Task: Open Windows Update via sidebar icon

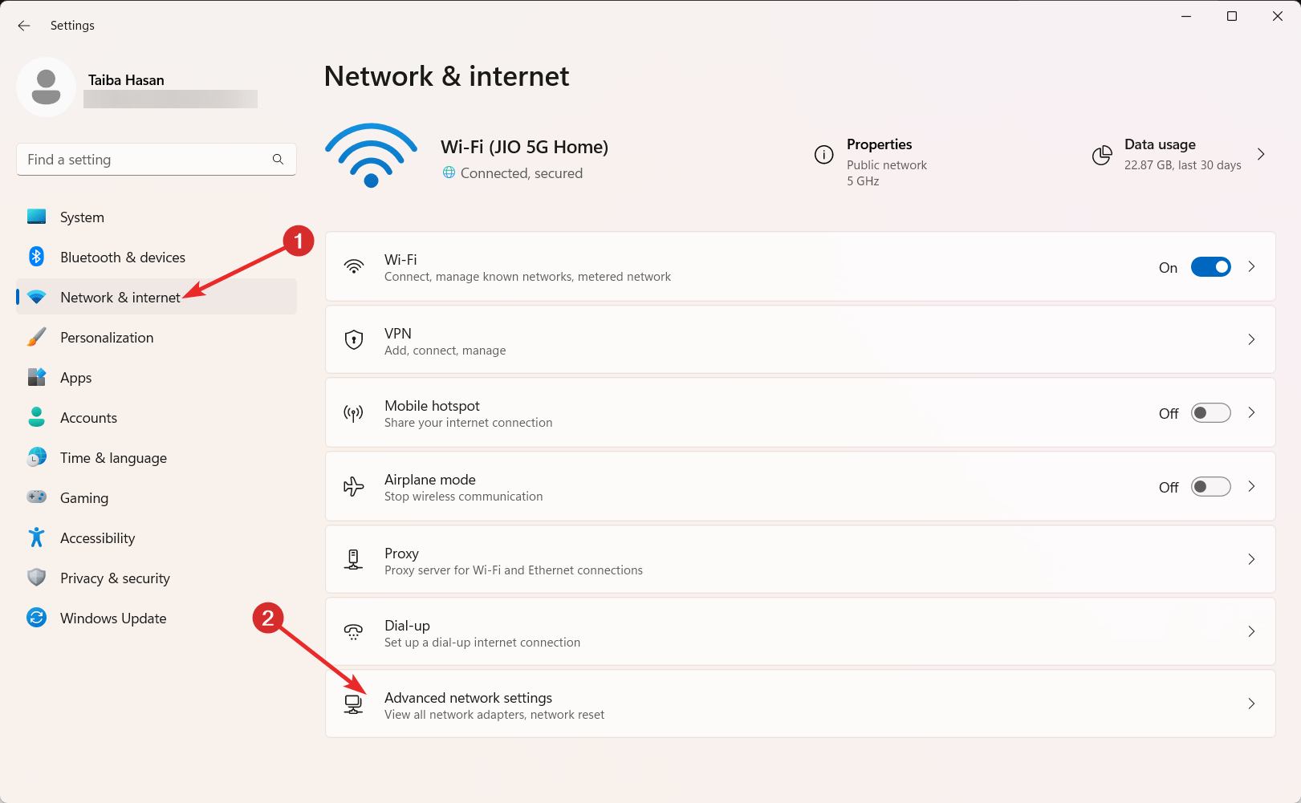Action: pyautogui.click(x=36, y=618)
